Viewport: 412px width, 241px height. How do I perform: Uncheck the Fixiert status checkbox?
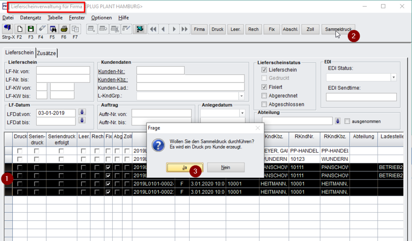tap(264, 87)
